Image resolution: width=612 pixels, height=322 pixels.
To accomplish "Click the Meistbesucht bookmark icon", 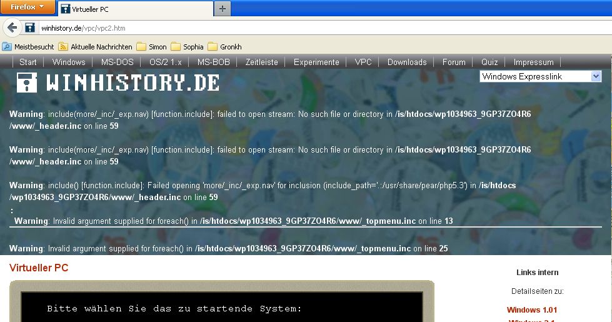I will tap(7, 47).
